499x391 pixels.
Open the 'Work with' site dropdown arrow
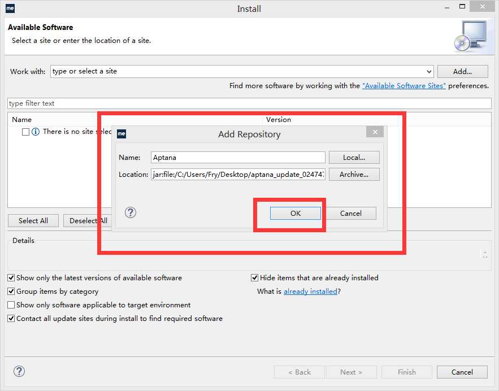click(429, 72)
